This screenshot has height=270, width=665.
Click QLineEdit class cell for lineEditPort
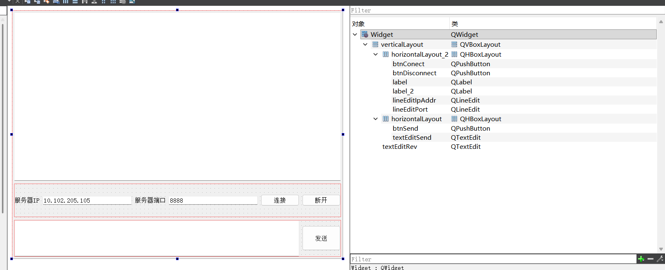pos(465,109)
